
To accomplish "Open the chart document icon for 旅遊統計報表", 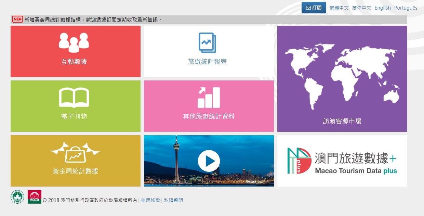I will coord(207,43).
